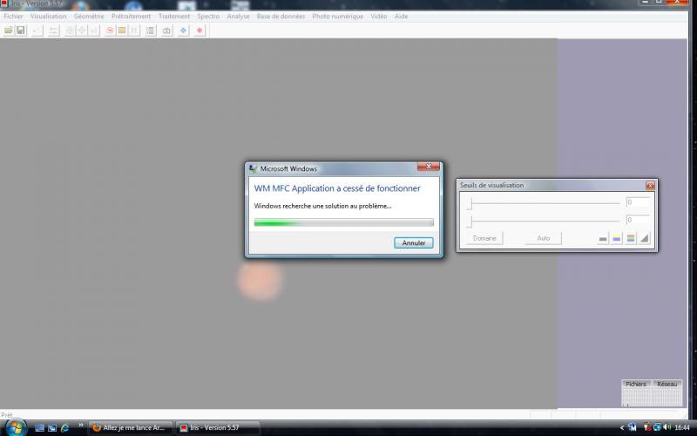
Task: Click the taskbar clock showing 16:44
Action: coord(682,427)
